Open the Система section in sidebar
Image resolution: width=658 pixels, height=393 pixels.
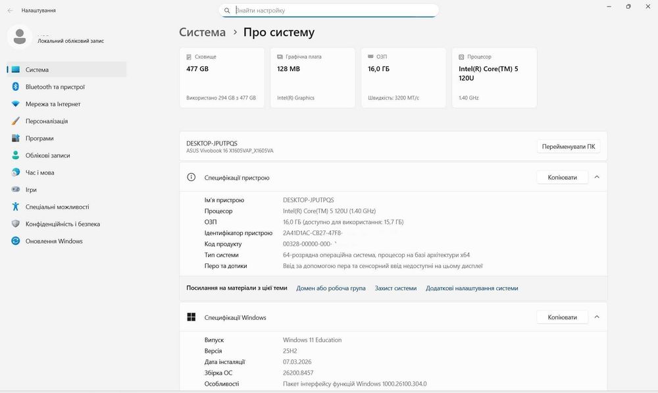click(66, 70)
